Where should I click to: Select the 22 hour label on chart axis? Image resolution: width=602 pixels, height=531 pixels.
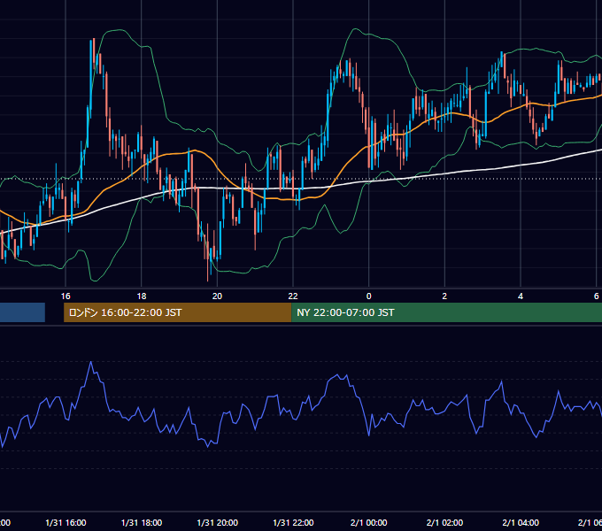(293, 296)
